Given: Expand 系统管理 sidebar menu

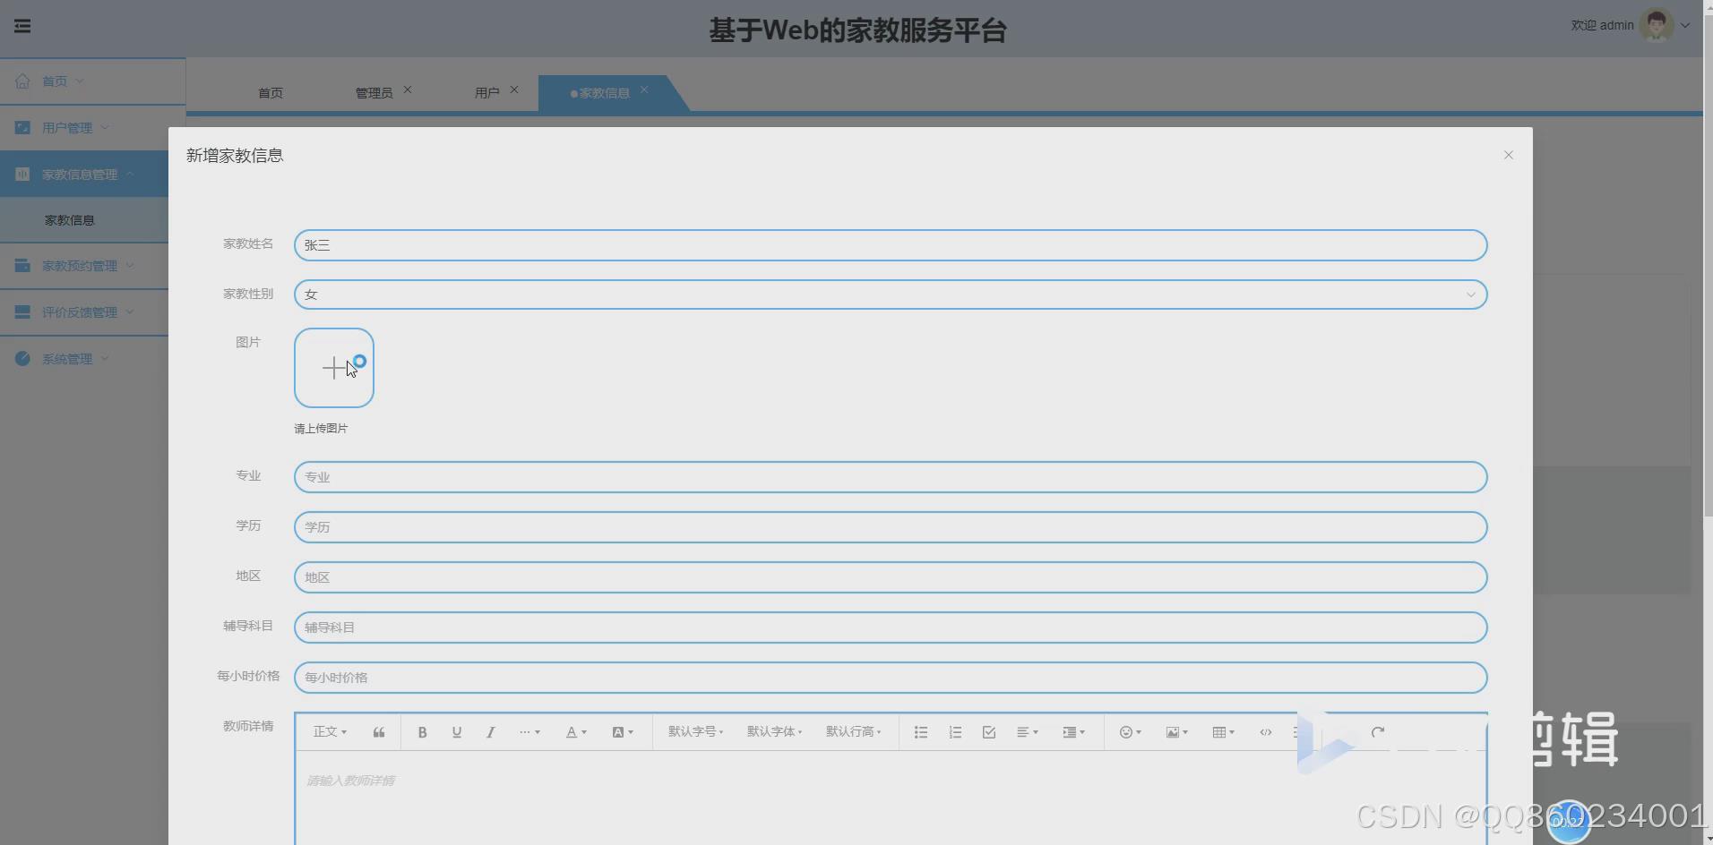Looking at the screenshot, I should [84, 359].
